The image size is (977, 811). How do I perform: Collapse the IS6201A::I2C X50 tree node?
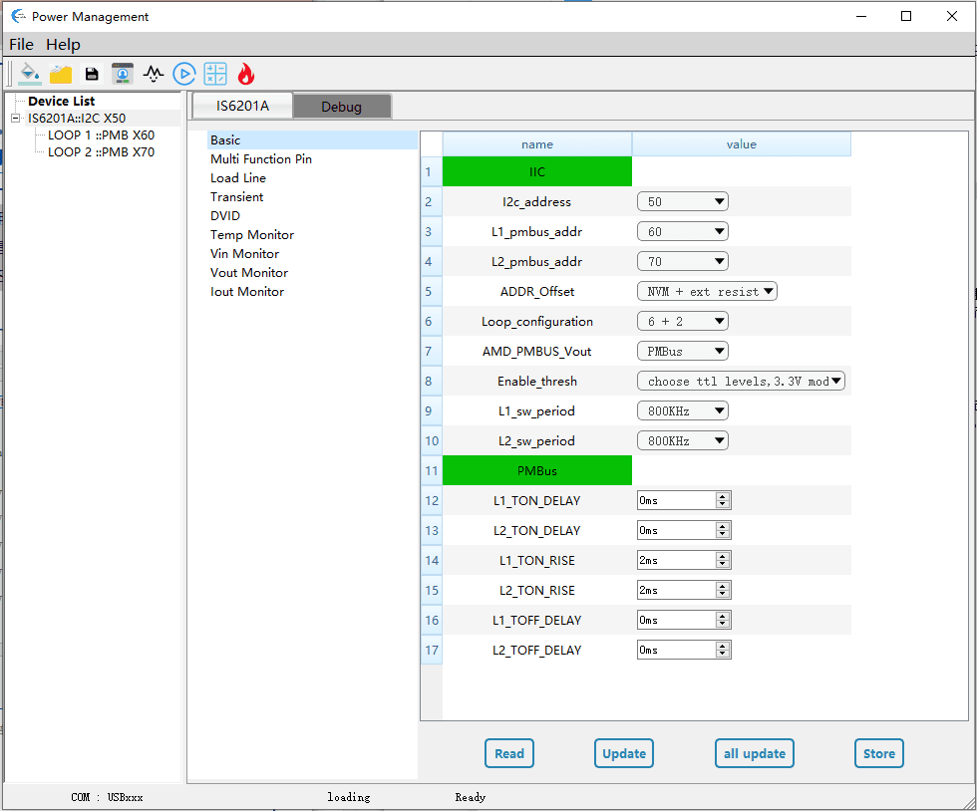pos(15,119)
